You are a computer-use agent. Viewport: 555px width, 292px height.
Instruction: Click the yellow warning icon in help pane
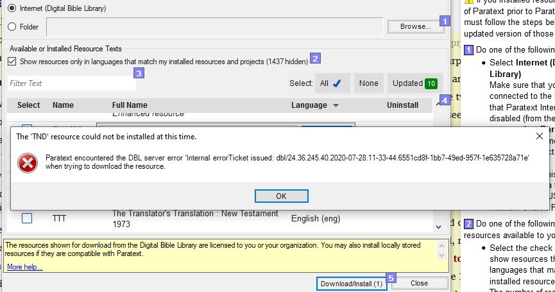pyautogui.click(x=468, y=1)
